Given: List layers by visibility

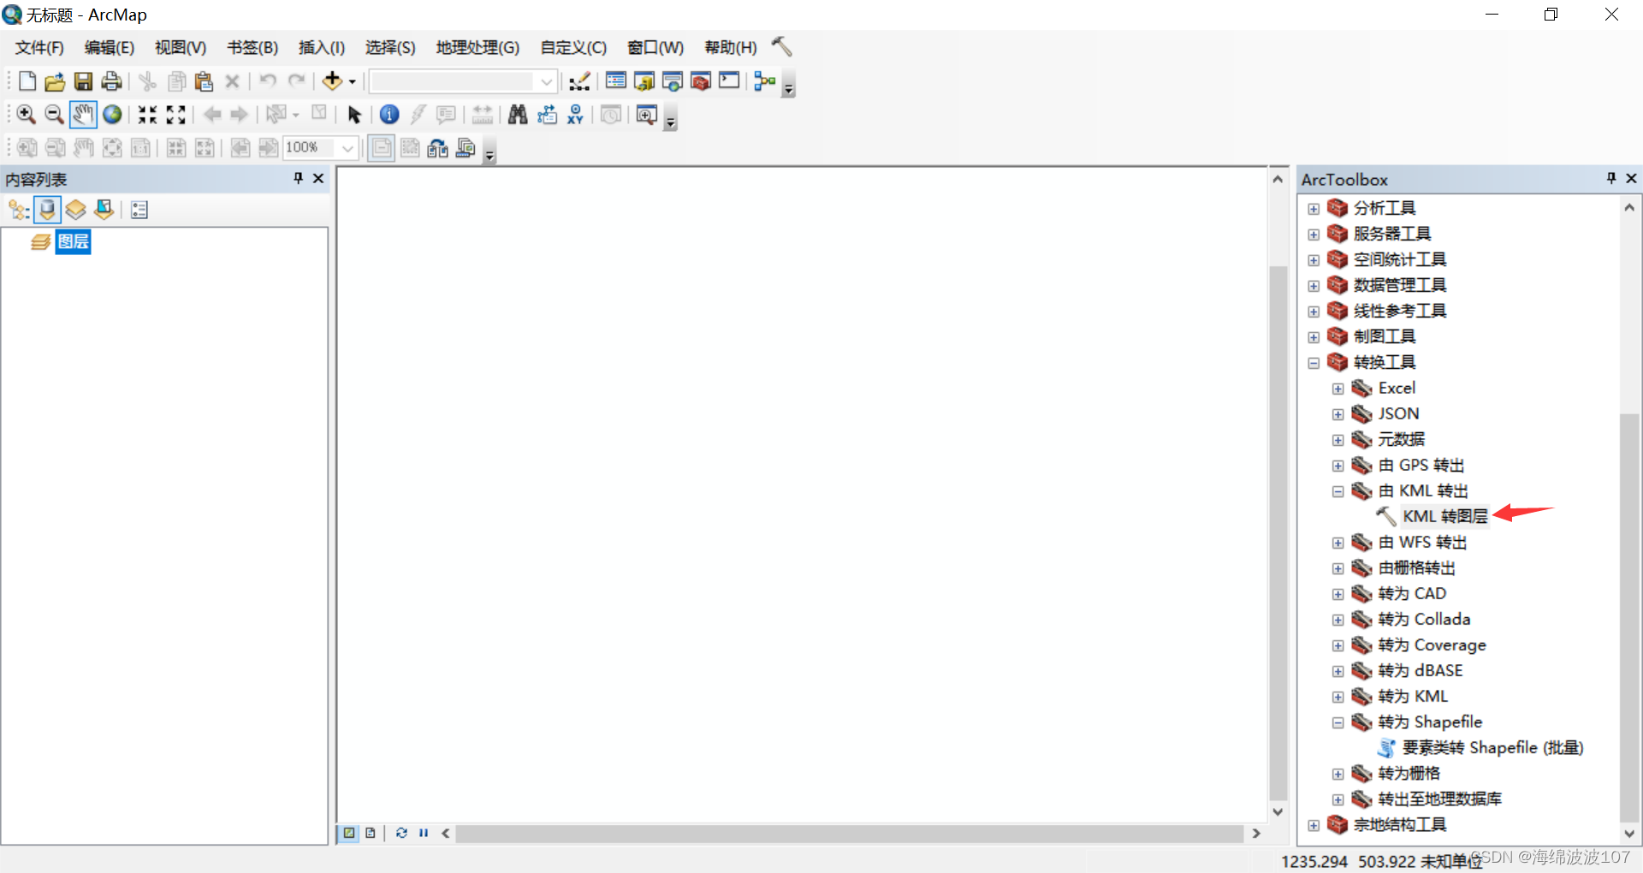Looking at the screenshot, I should (76, 210).
